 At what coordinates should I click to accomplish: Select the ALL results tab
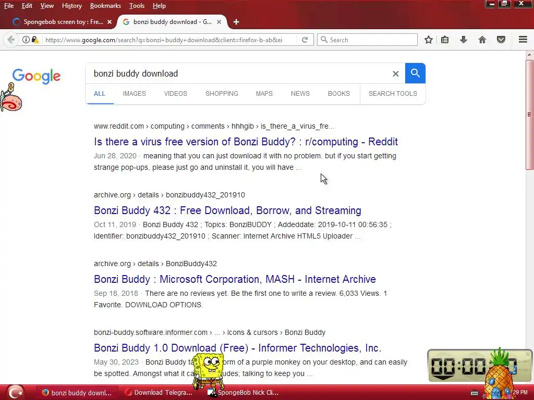[x=100, y=94]
